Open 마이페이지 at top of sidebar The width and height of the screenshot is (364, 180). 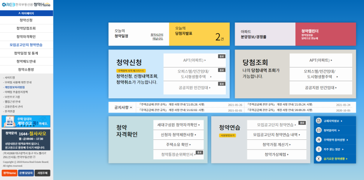pyautogui.click(x=26, y=13)
